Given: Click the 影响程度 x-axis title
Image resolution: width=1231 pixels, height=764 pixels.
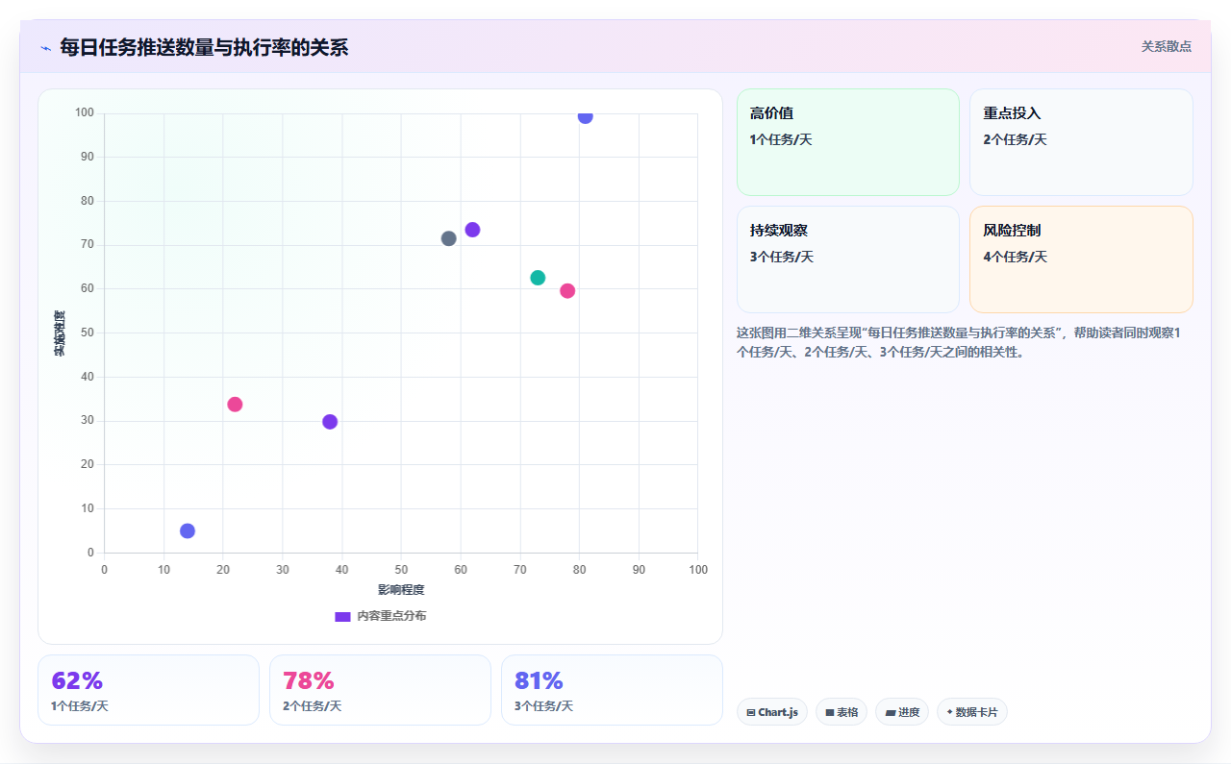Looking at the screenshot, I should tap(401, 590).
